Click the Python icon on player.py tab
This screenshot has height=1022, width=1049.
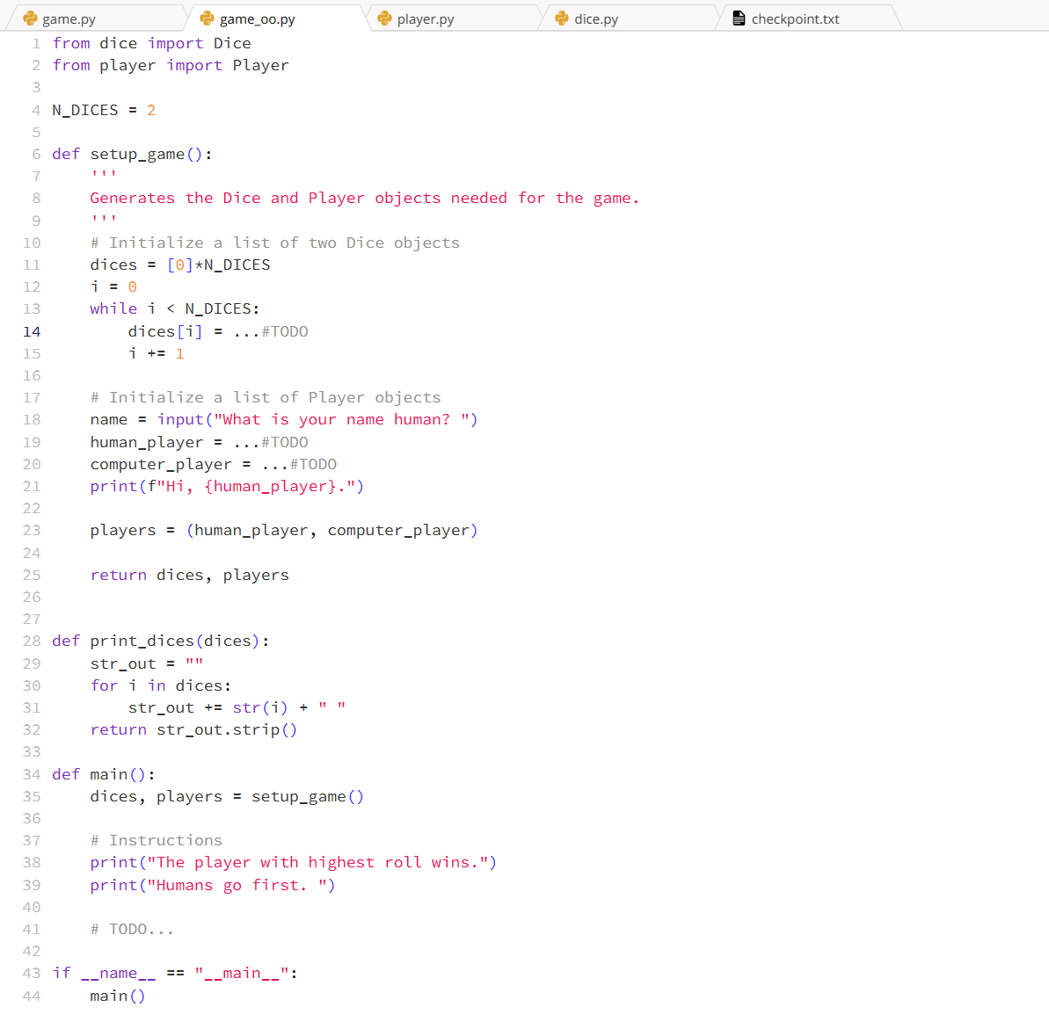(383, 16)
